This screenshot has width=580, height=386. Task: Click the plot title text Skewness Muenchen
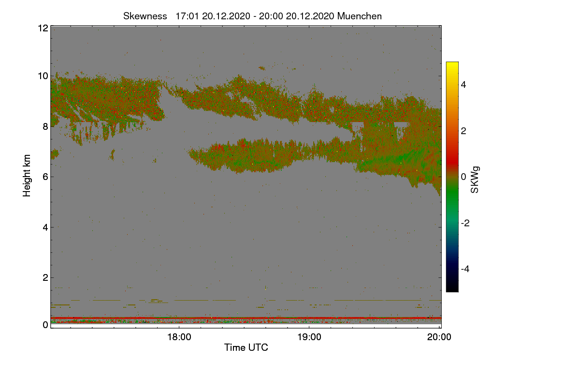pyautogui.click(x=252, y=16)
